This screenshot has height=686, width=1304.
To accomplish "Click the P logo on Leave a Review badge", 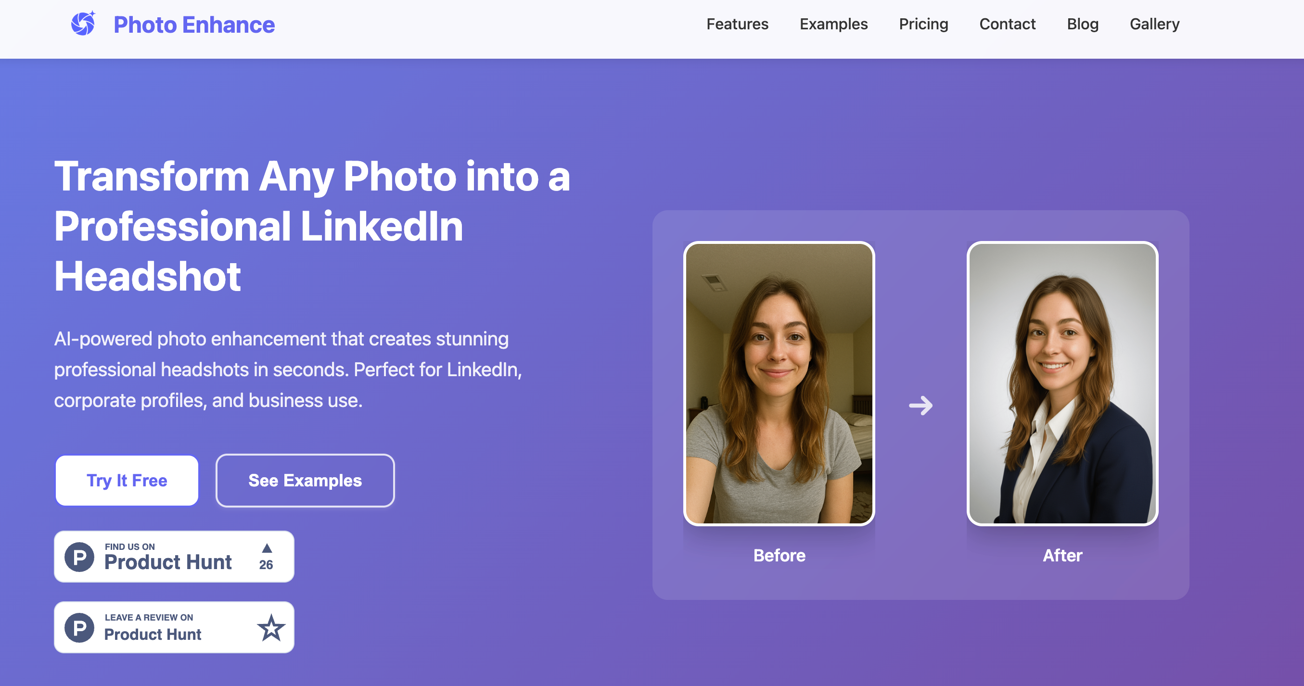I will coord(79,628).
